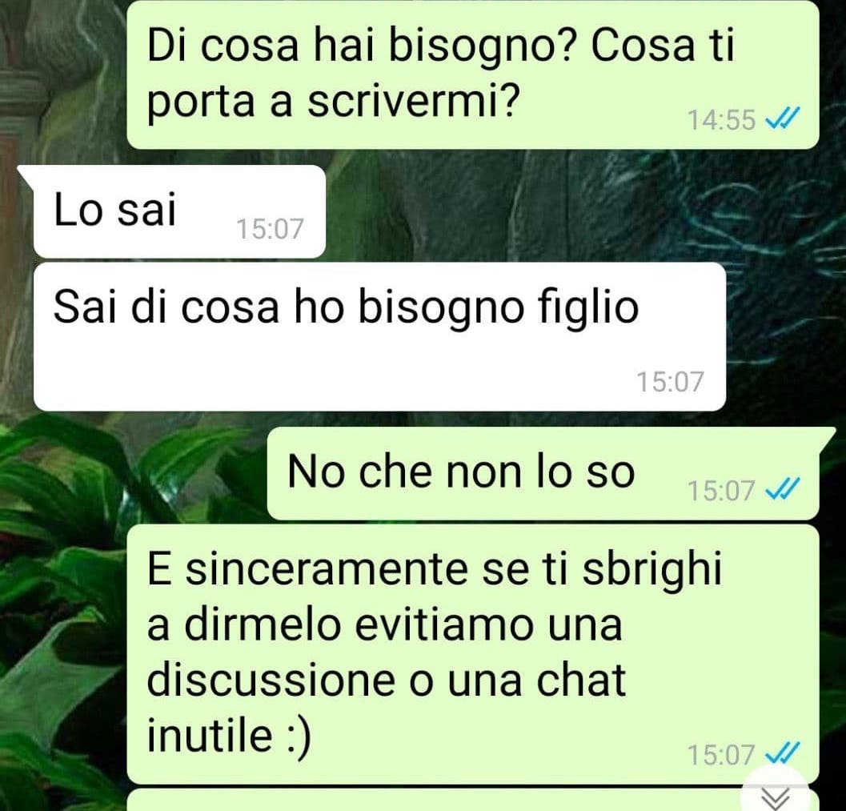The height and width of the screenshot is (811, 846).
Task: Select the 'Di cosa hai bisogno?' message bubble
Action: [473, 74]
